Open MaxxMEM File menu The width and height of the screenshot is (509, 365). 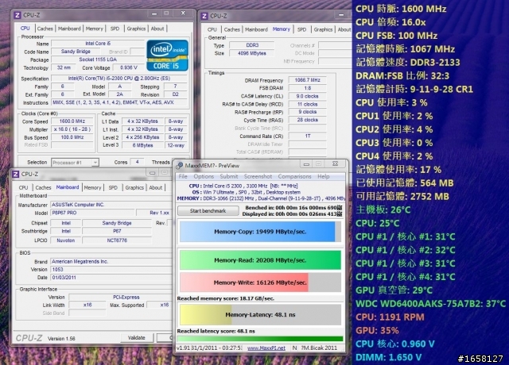point(183,176)
